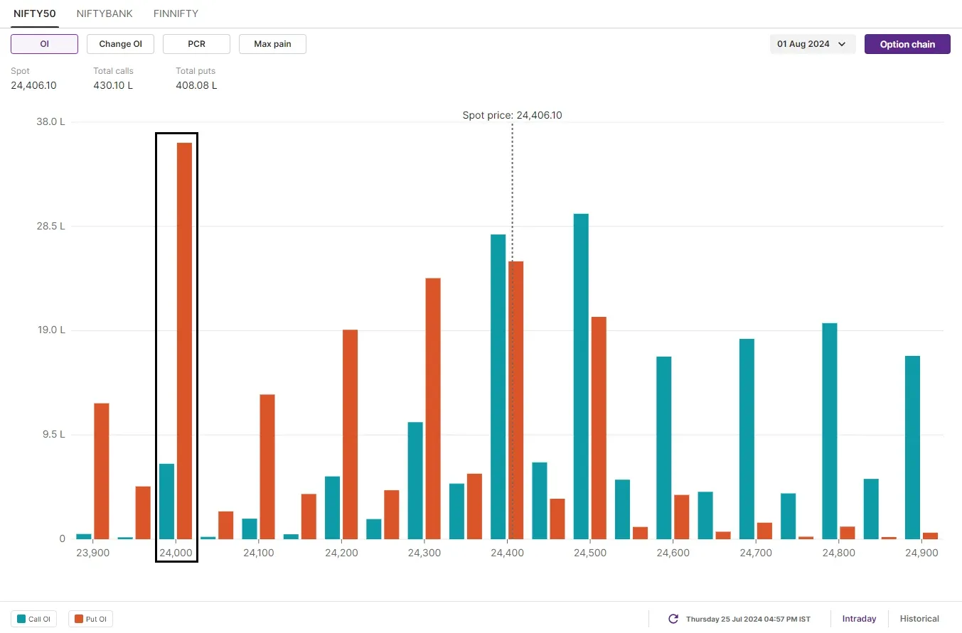Click the 24,000 call OI bar
This screenshot has width=962, height=633.
(166, 502)
